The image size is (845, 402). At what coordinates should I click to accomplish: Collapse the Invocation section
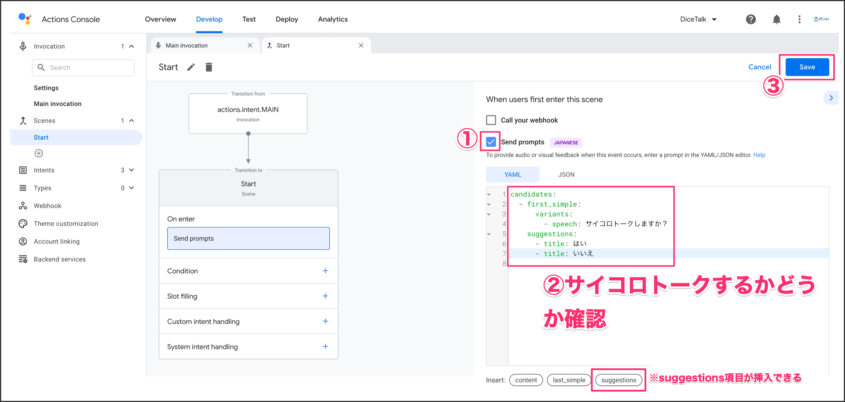point(131,46)
